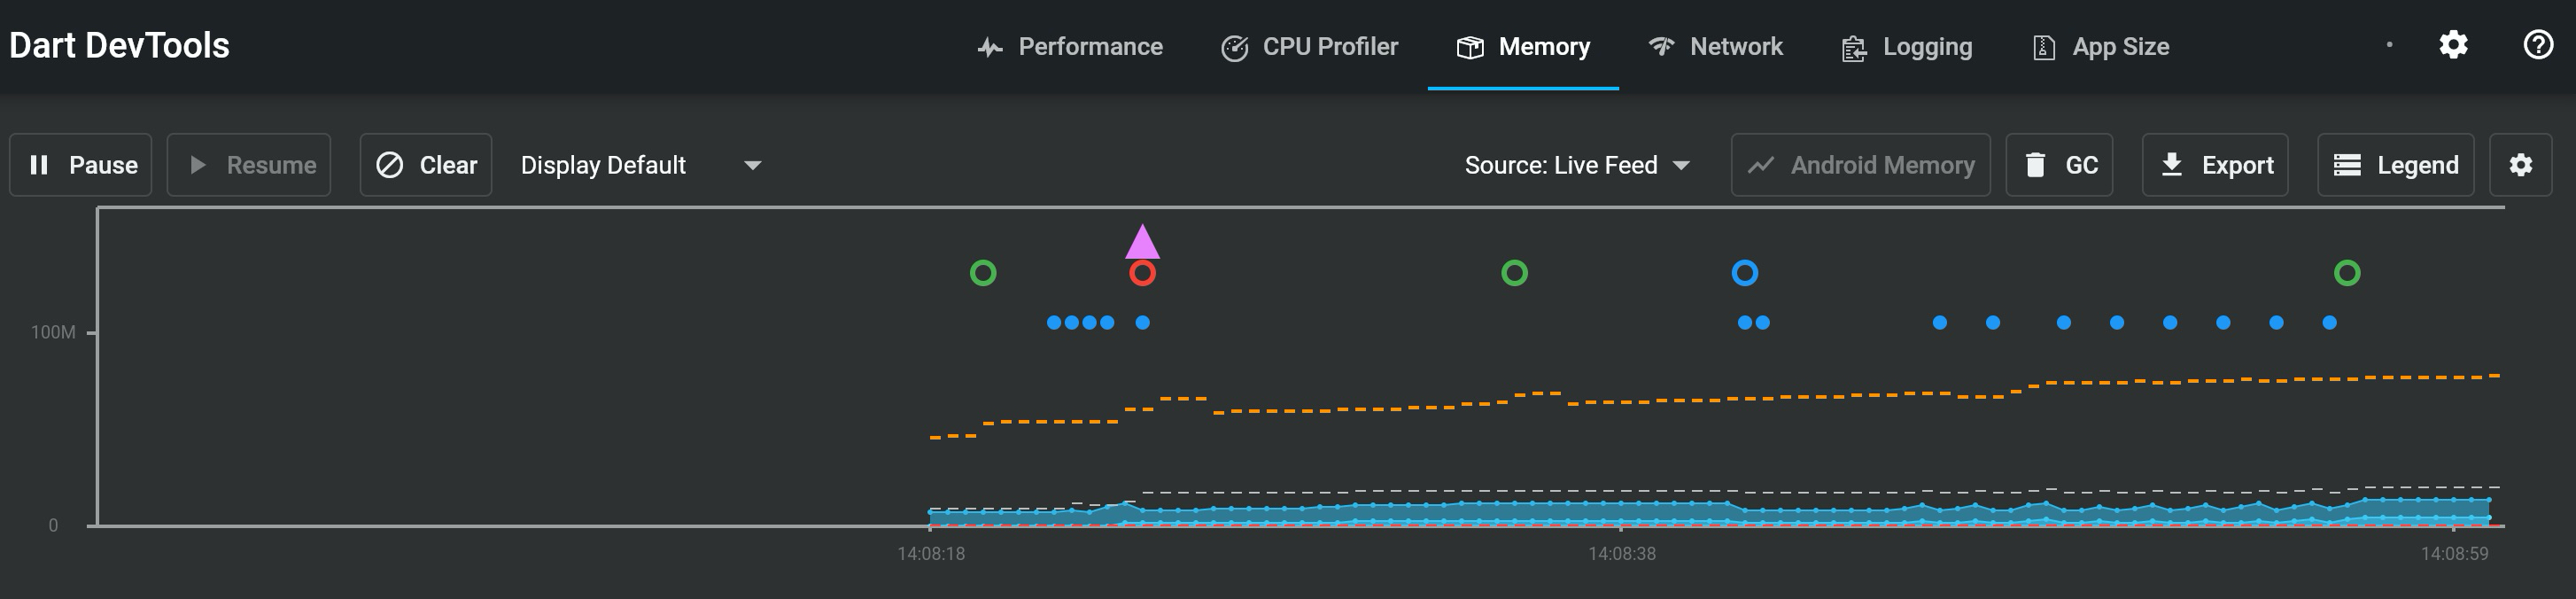Click the blue circle event marker
2576x599 pixels.
[1744, 273]
